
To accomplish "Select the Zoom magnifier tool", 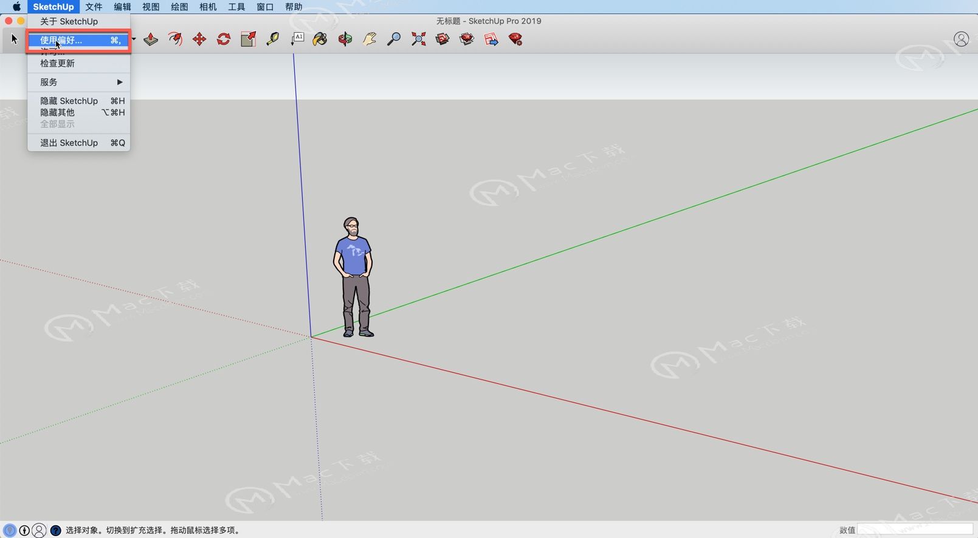I will coord(394,39).
